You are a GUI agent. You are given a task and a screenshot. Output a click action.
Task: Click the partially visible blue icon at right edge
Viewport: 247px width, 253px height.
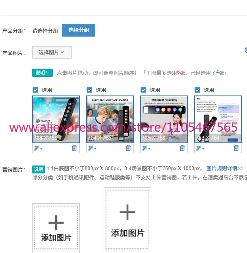pos(246,50)
